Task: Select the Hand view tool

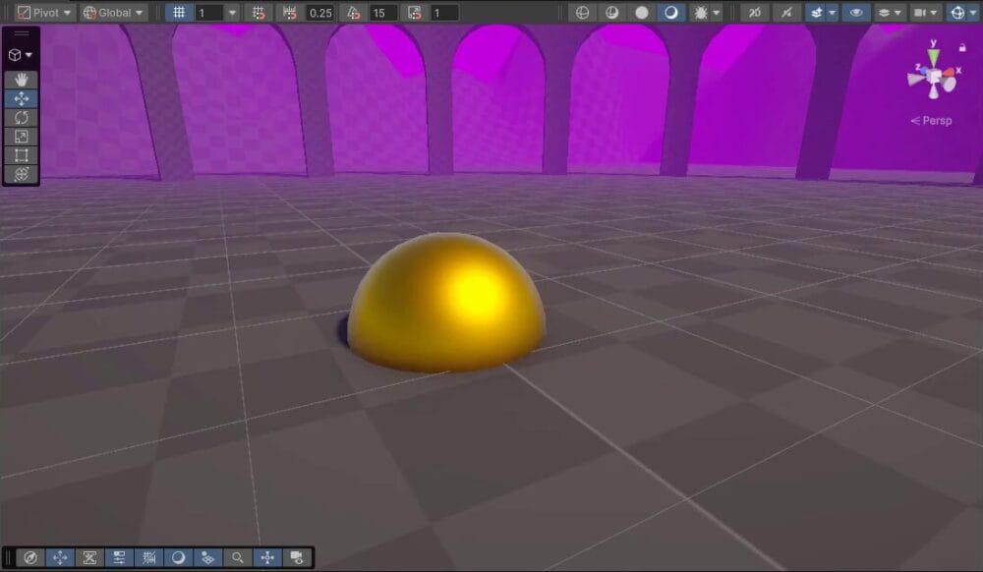Action: (x=22, y=80)
